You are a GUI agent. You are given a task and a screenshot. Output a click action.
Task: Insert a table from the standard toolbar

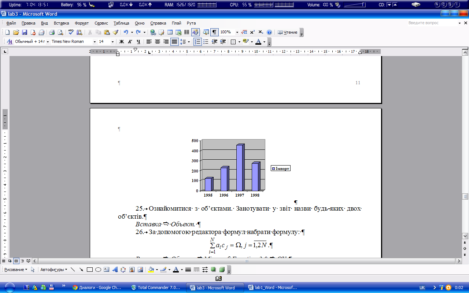pos(170,32)
